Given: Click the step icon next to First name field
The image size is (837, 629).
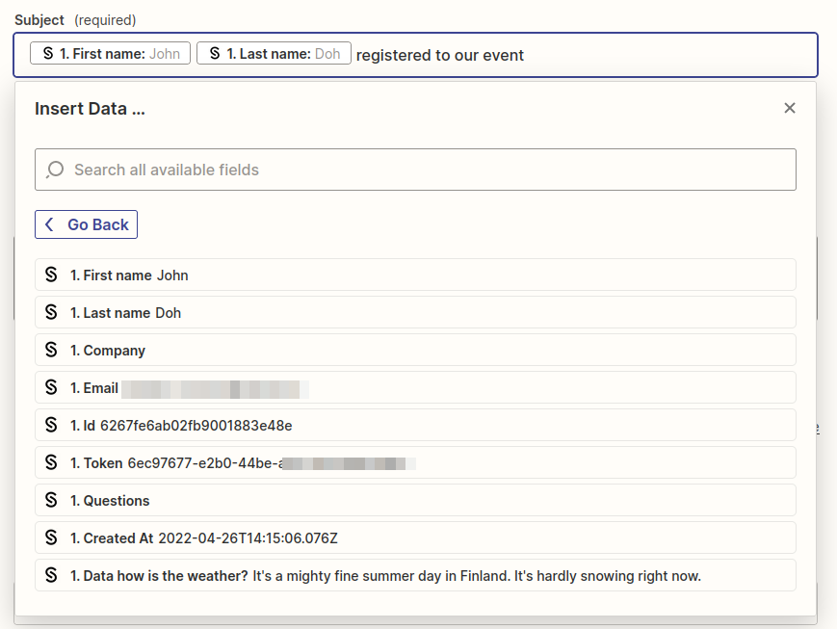Looking at the screenshot, I should point(50,274).
